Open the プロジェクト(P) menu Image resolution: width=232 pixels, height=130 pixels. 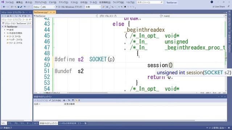pyautogui.click(x=40, y=3)
